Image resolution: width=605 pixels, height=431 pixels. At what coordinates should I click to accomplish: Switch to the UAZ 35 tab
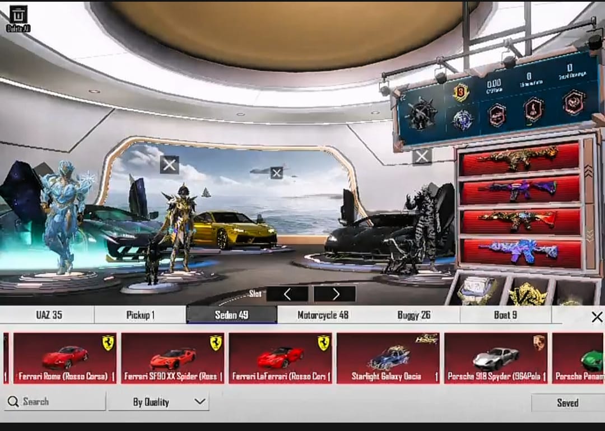(x=49, y=315)
